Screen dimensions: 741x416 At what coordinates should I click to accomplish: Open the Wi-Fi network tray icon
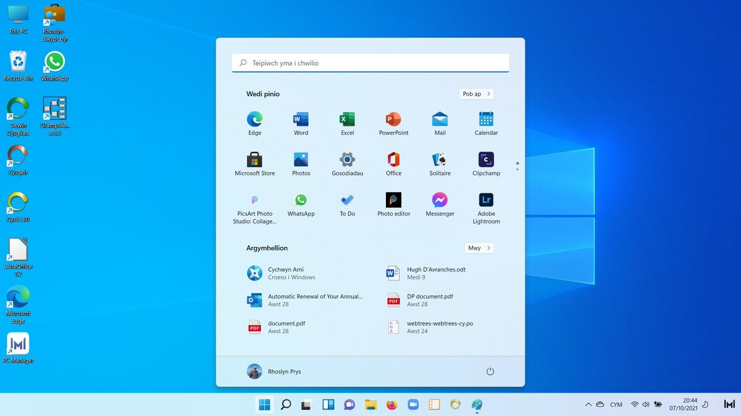click(635, 404)
